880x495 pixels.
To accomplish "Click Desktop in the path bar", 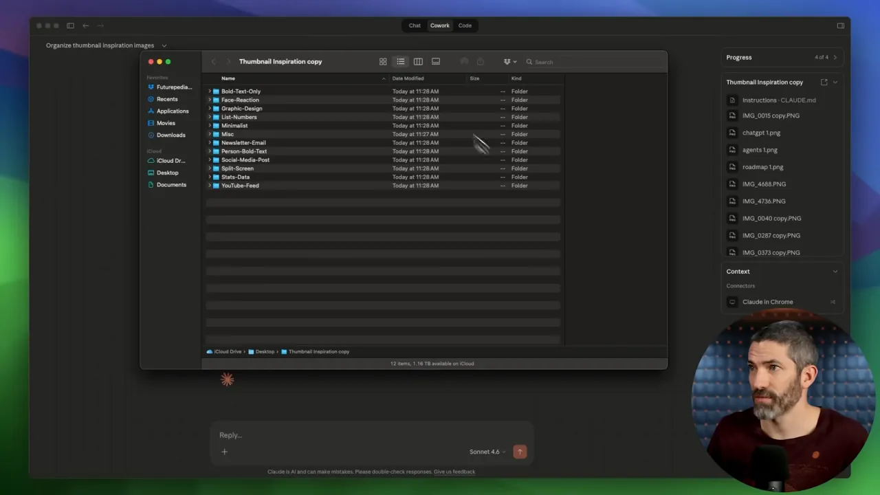I will [x=261, y=351].
